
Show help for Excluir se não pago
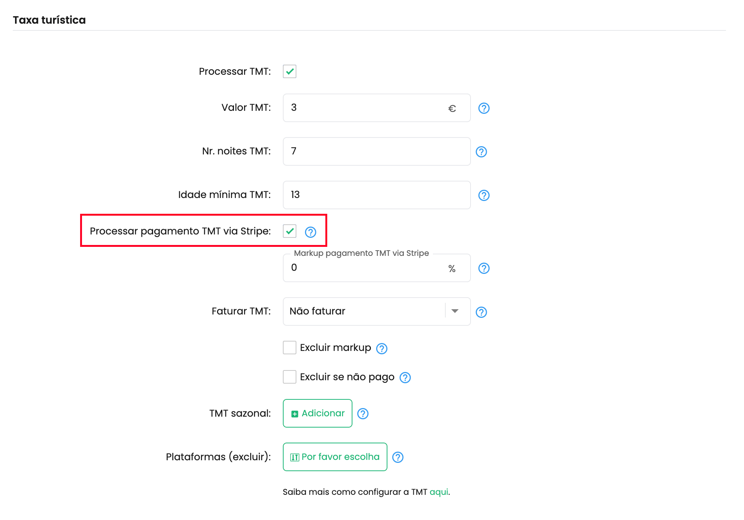click(405, 378)
